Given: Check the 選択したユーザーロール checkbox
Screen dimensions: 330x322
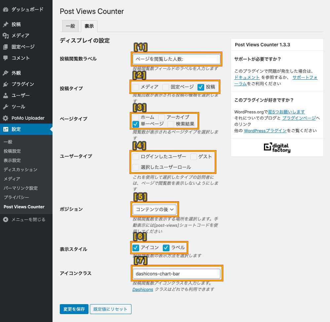Looking at the screenshot, I should tap(136, 167).
